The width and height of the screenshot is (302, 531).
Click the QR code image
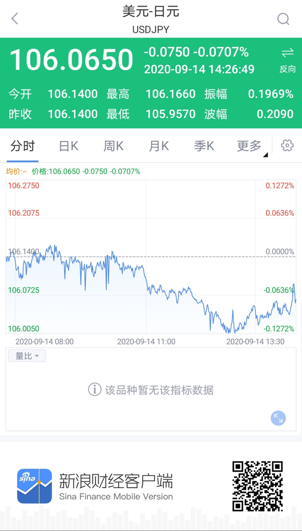click(x=258, y=486)
